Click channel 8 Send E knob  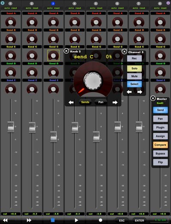click(160, 89)
